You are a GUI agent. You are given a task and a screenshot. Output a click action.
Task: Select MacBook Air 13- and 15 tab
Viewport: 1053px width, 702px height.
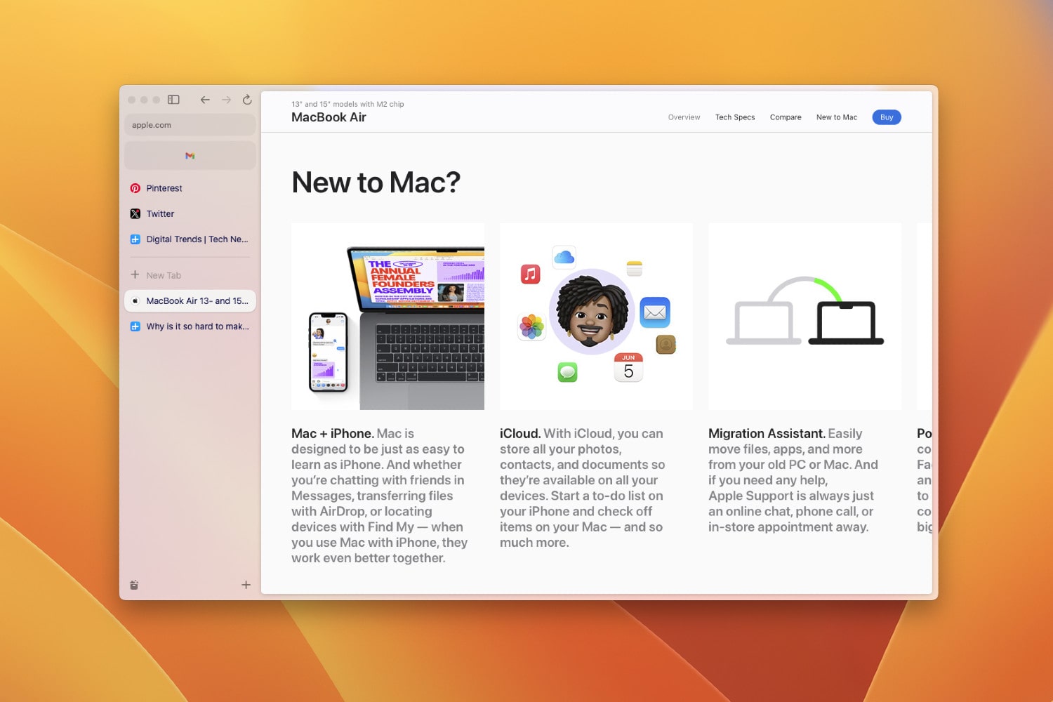coord(190,300)
